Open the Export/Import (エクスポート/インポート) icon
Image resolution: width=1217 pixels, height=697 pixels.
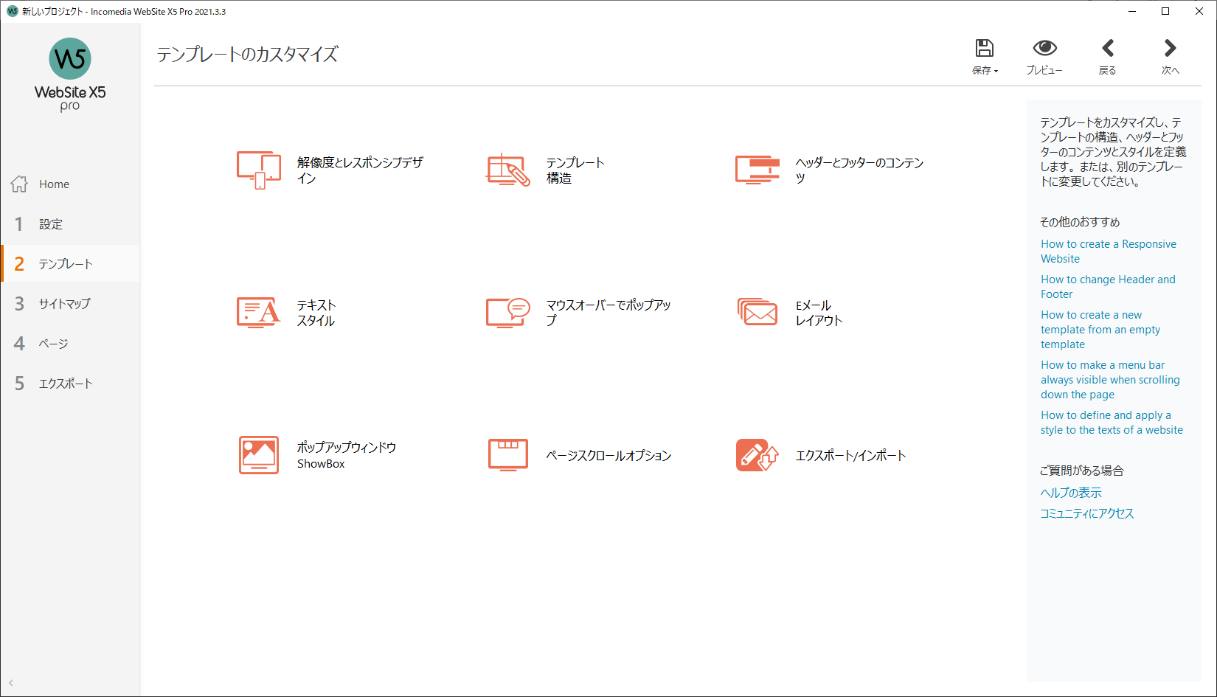click(x=757, y=455)
